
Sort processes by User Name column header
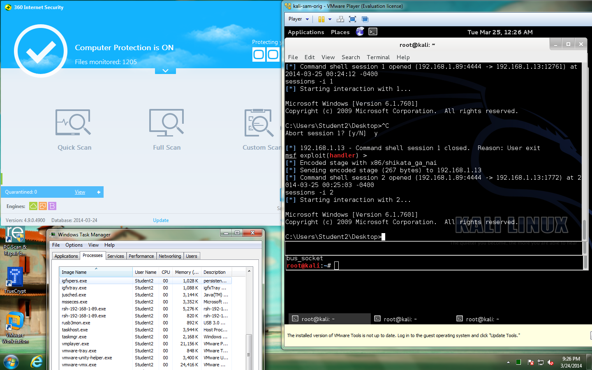tap(146, 272)
